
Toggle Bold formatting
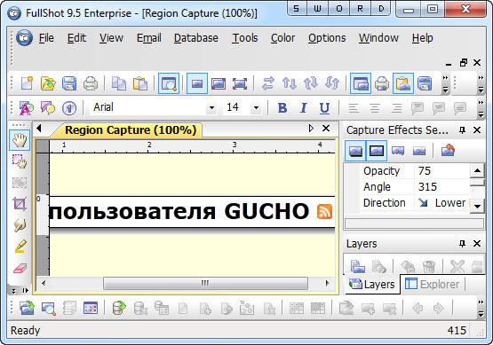tap(282, 107)
